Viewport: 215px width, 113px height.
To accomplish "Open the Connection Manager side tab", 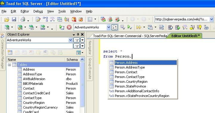I will 3,52.
